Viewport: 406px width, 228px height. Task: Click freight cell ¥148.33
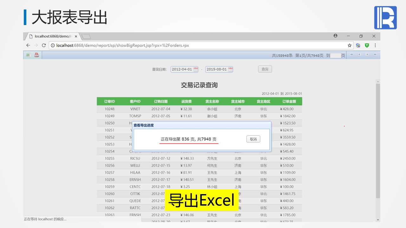click(x=187, y=158)
